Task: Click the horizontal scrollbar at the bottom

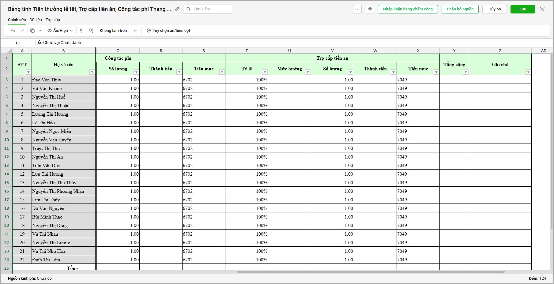Action: tap(371, 271)
